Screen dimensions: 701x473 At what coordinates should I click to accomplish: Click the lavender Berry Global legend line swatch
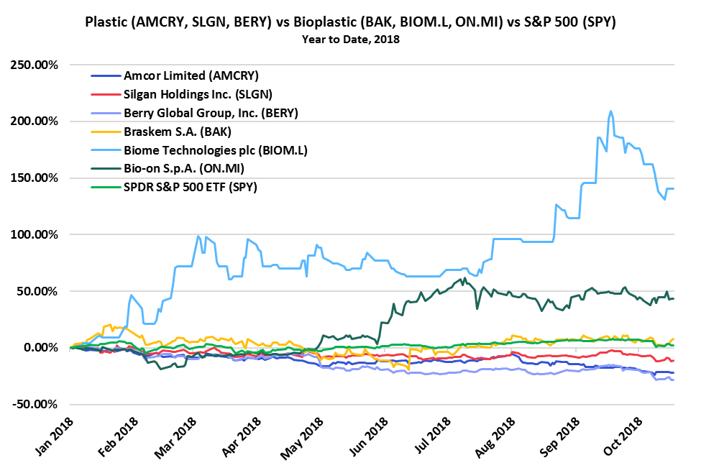pos(106,113)
